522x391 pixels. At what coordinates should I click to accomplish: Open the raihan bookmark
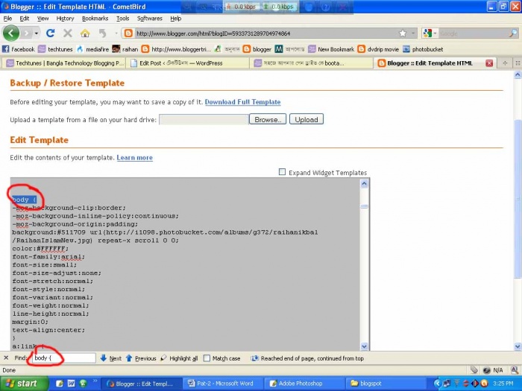tap(125, 49)
